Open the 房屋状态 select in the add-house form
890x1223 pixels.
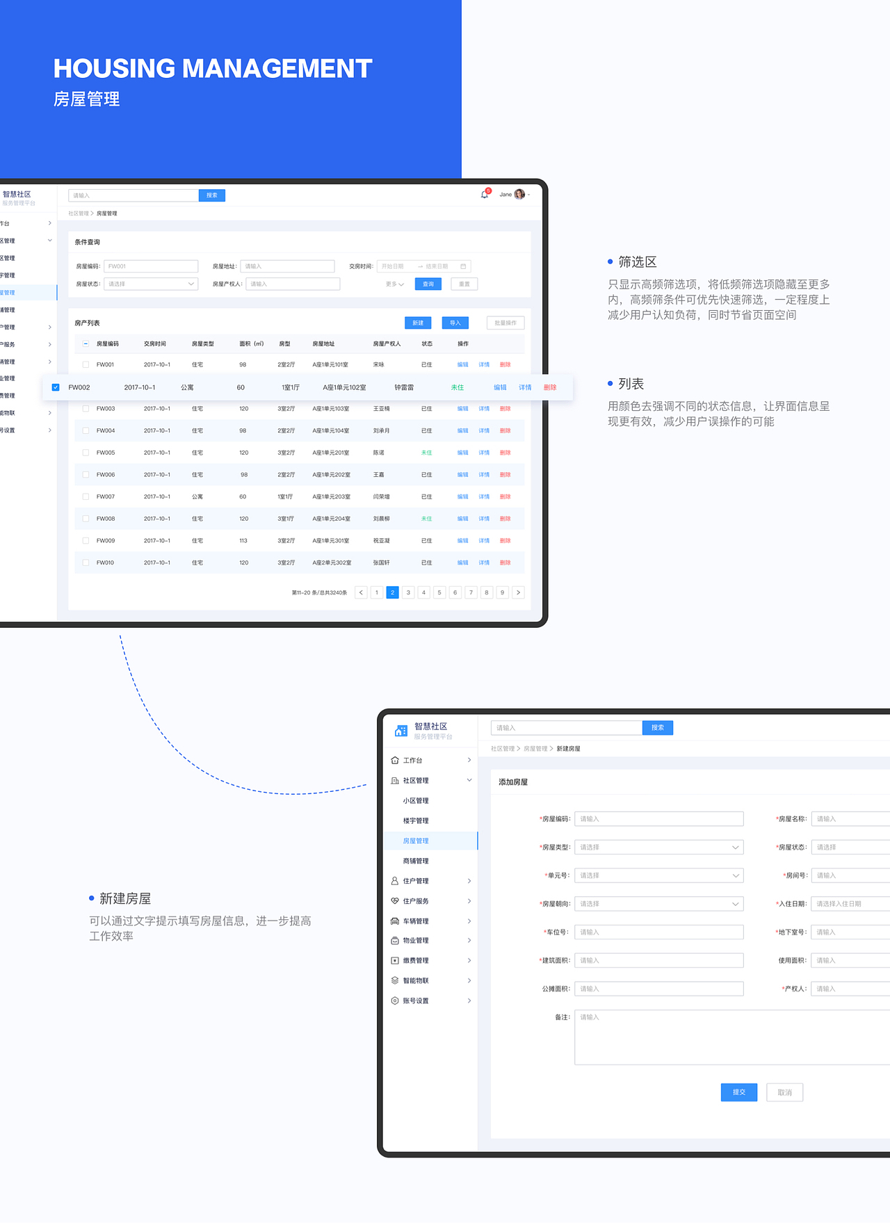click(850, 848)
